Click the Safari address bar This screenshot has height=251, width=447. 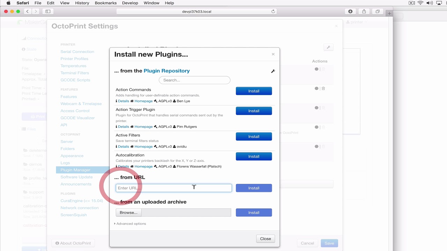(x=197, y=12)
